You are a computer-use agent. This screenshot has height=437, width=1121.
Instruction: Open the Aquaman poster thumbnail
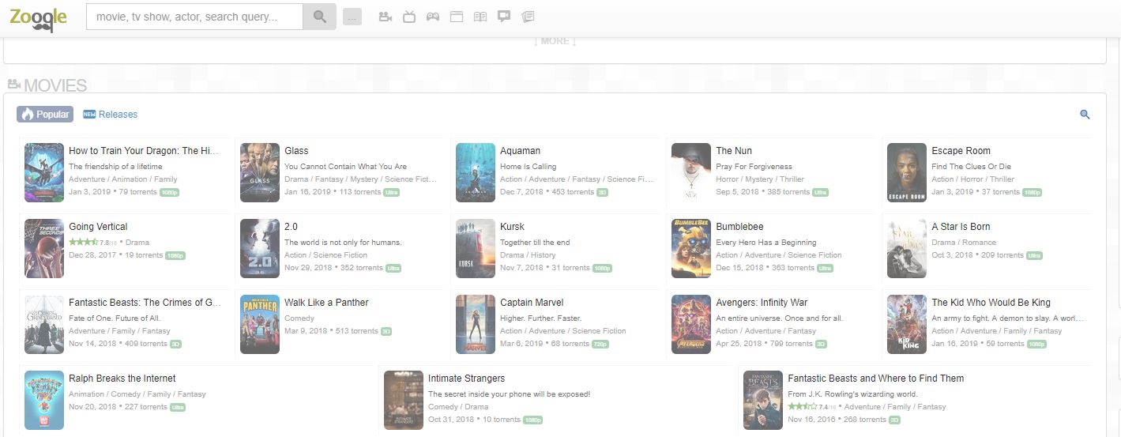click(x=476, y=173)
